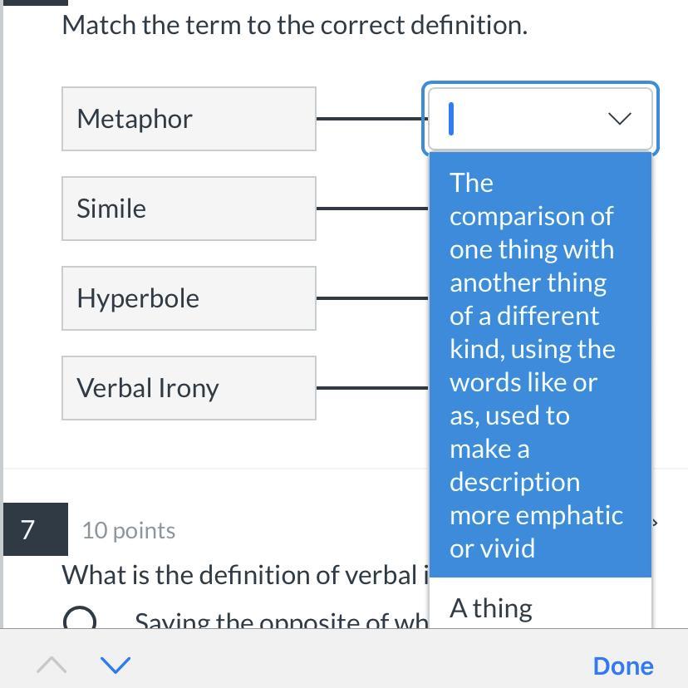Click the connector line beside Hyperbole
Viewport: 688px width, 688px height.
pyautogui.click(x=371, y=298)
